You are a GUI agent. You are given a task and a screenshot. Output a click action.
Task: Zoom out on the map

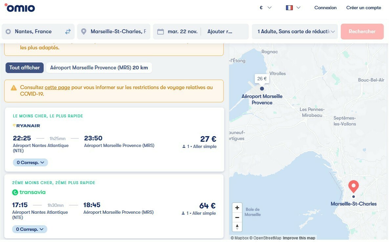(x=237, y=217)
